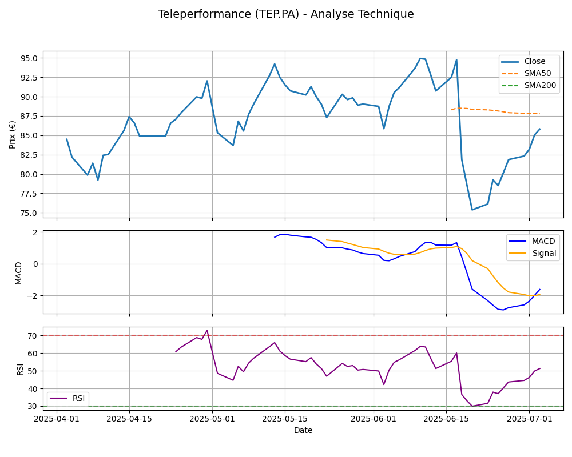Click the "30" tick on the RSI axis
Image resolution: width=572 pixels, height=457 pixels.
33,406
